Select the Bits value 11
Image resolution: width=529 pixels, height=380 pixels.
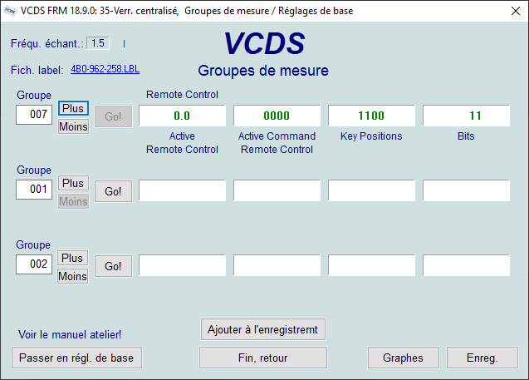[x=466, y=116]
